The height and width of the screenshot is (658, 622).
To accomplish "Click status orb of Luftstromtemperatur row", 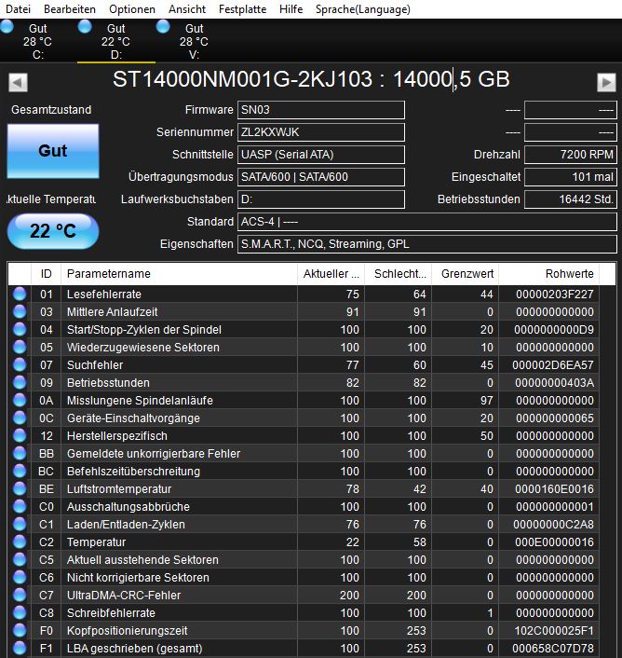I will click(20, 489).
